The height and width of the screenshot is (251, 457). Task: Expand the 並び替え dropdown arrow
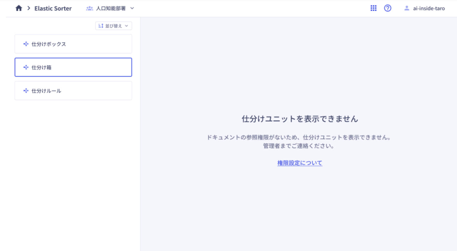127,26
